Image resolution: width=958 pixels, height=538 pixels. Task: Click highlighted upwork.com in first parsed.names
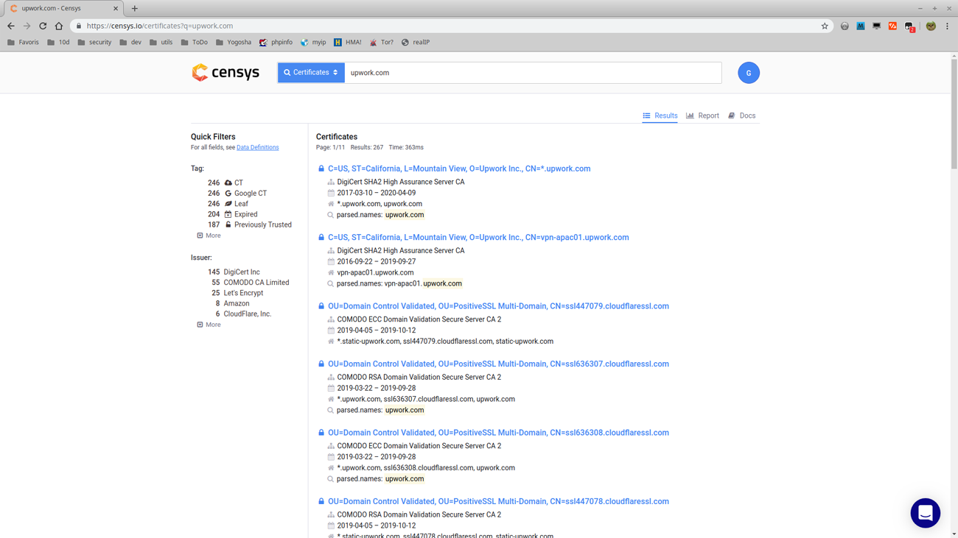point(405,215)
